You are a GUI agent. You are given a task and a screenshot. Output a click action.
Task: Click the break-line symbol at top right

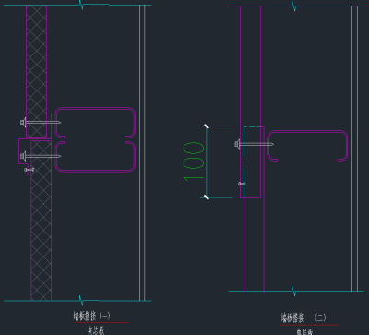coord(293,6)
